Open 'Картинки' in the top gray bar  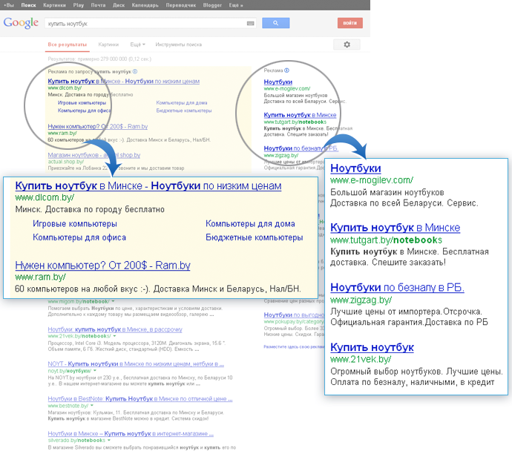pyautogui.click(x=54, y=5)
